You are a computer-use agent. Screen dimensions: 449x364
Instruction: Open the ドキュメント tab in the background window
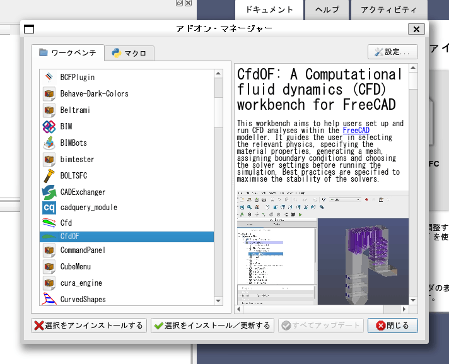click(269, 9)
